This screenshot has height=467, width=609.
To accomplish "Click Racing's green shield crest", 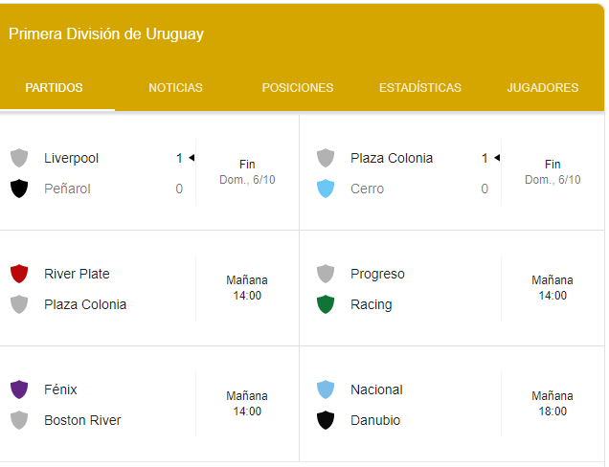I will pos(326,304).
